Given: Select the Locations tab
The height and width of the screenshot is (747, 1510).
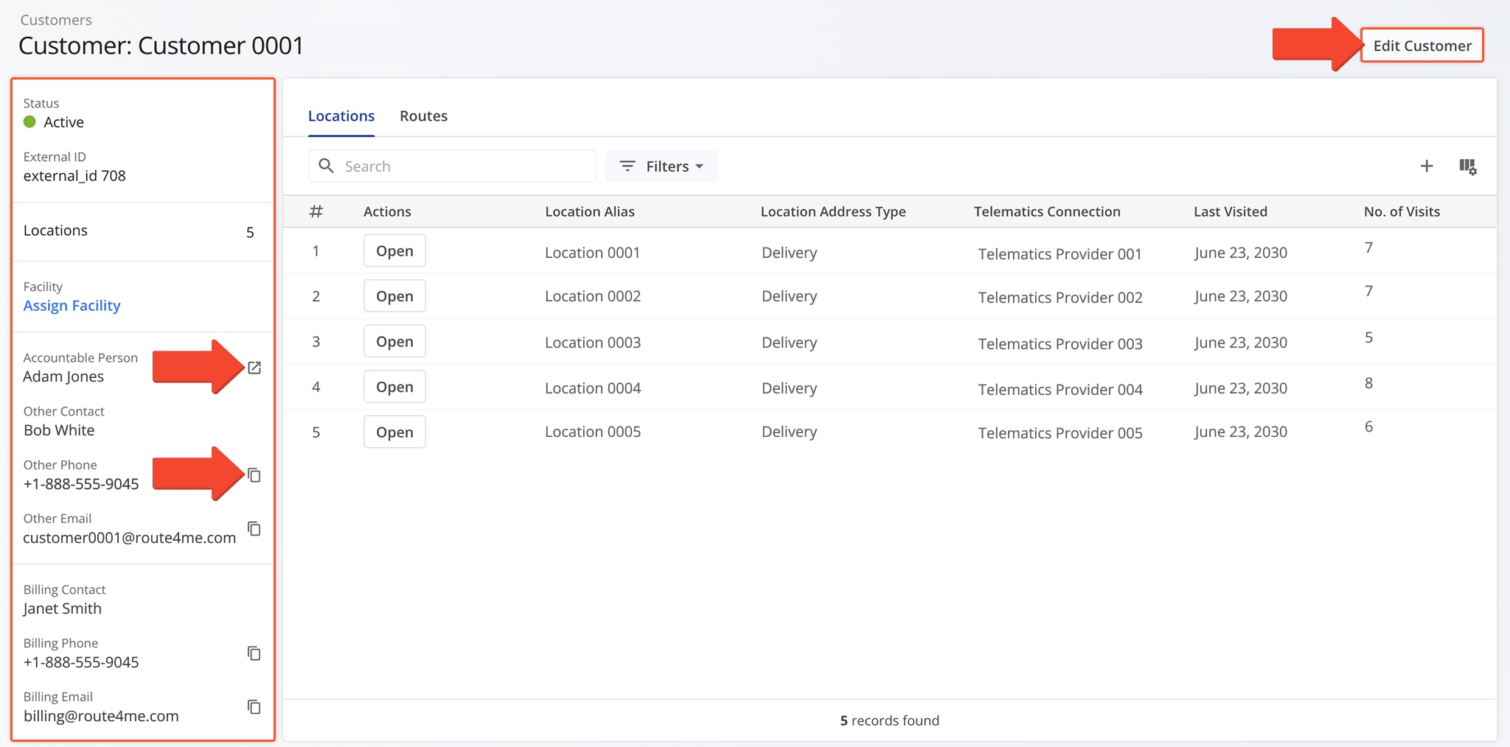Looking at the screenshot, I should pos(341,116).
